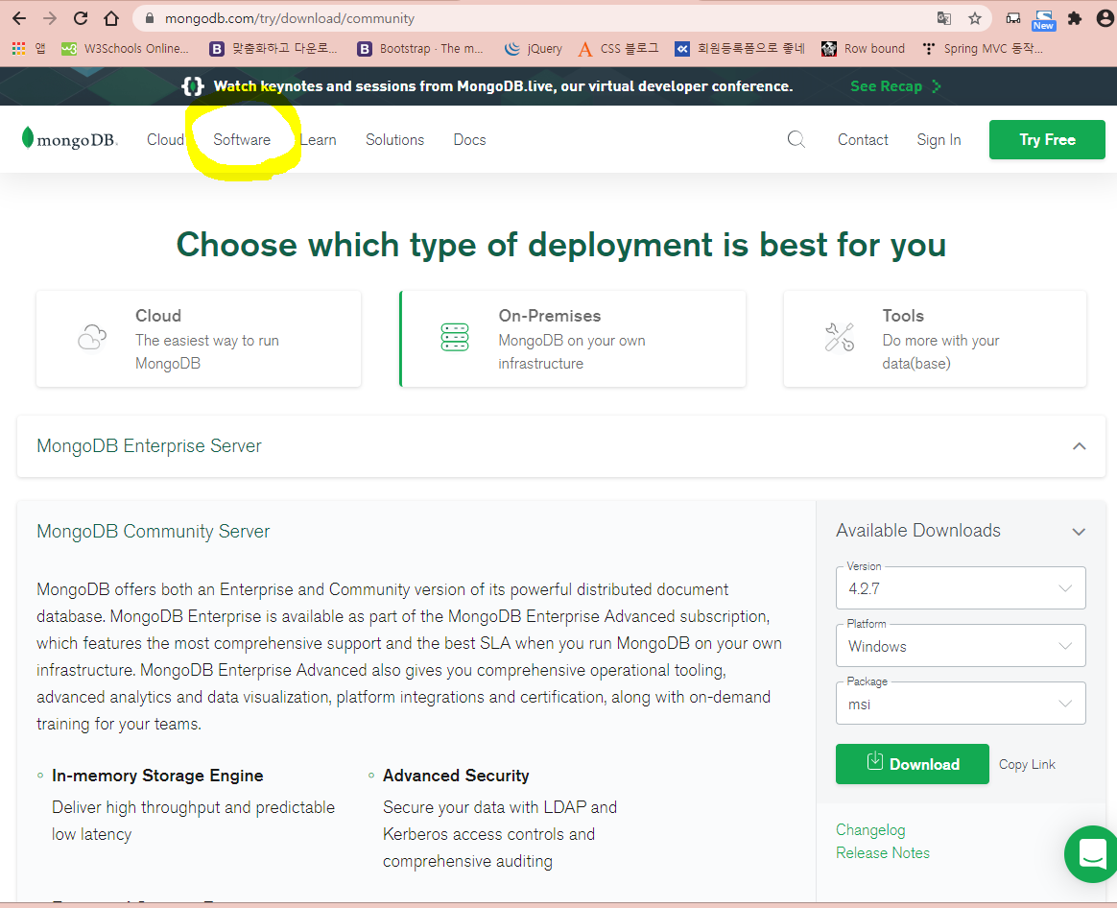
Task: Open the 회원등록폼으로 좋네 bookmark
Action: (x=740, y=48)
